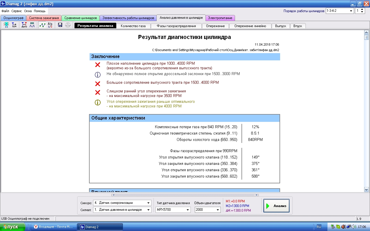Open the Файл menu
This screenshot has height=231, width=370.
pyautogui.click(x=5, y=11)
